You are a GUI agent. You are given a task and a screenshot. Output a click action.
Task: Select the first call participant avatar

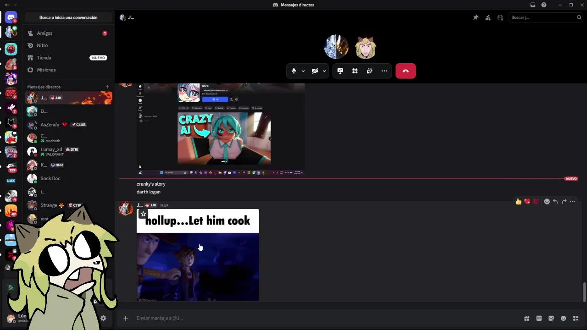tap(336, 47)
